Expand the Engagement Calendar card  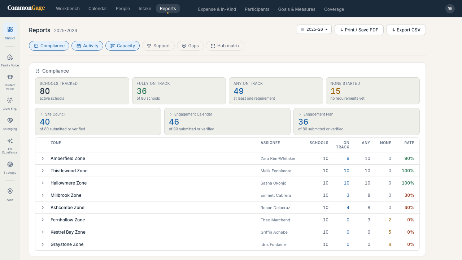(227, 122)
